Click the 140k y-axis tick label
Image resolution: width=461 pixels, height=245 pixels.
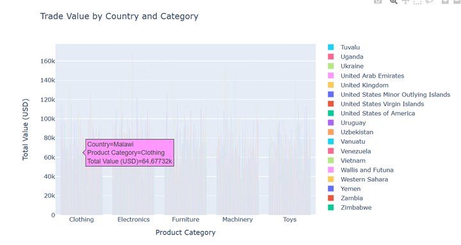click(47, 80)
